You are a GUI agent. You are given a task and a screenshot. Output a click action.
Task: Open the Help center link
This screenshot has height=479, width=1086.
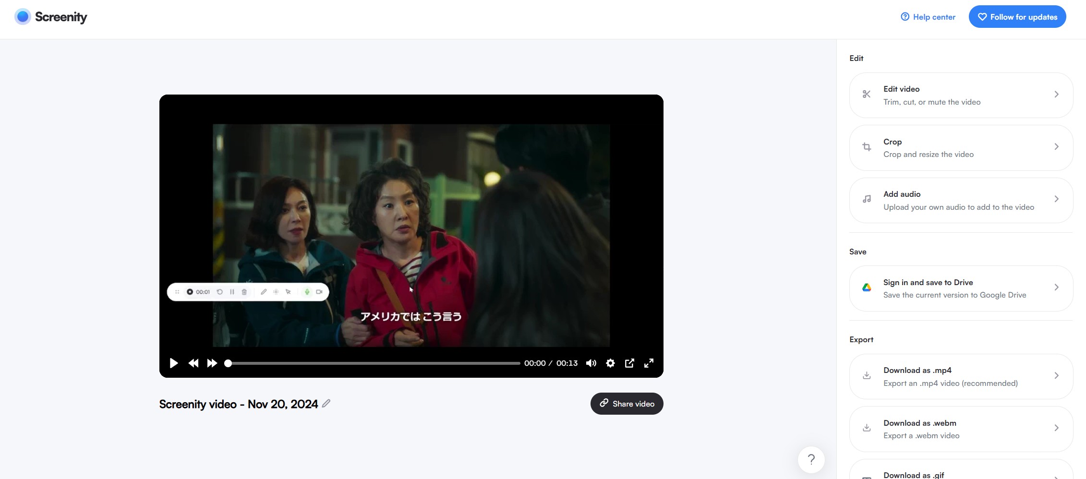(x=928, y=17)
